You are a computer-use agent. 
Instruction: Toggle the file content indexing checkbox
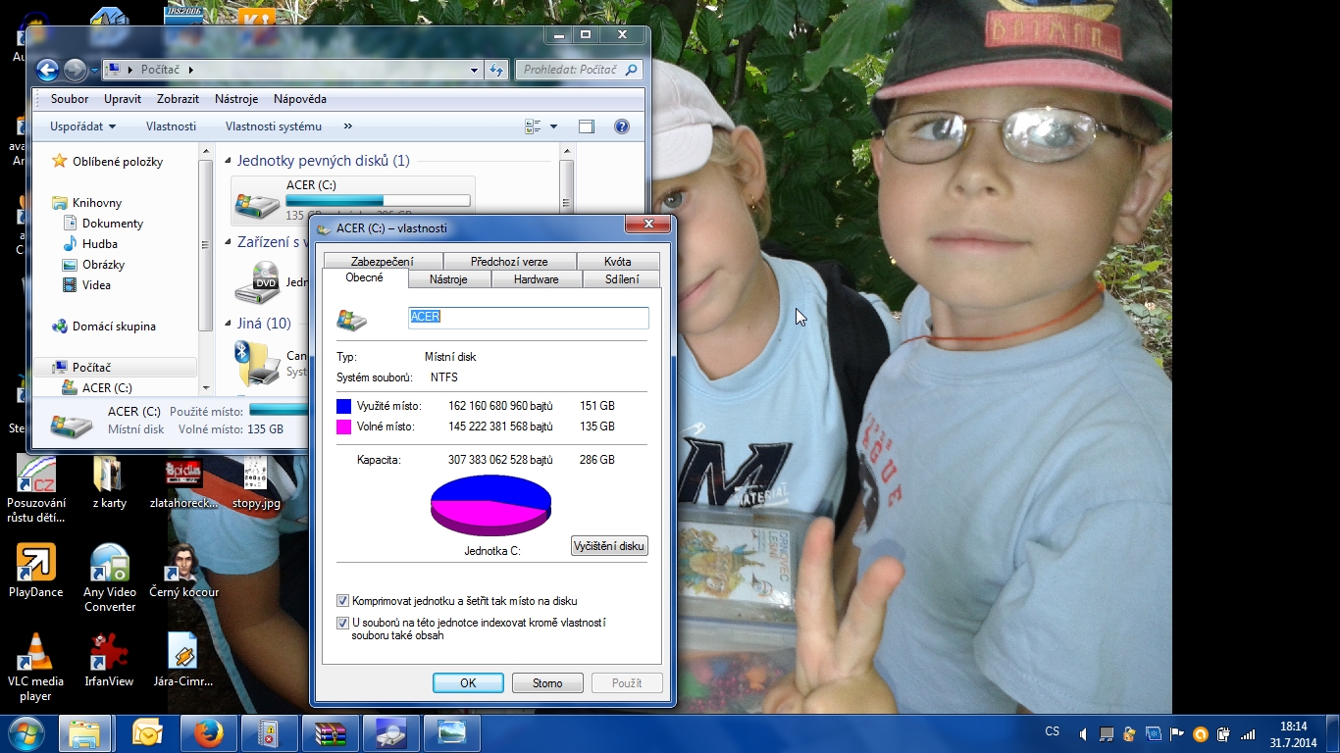coord(342,623)
